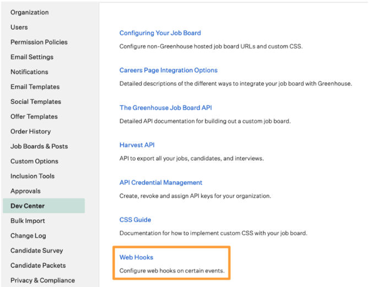Go to Custom Options
Screen dimensions: 369x287
(x=34, y=161)
